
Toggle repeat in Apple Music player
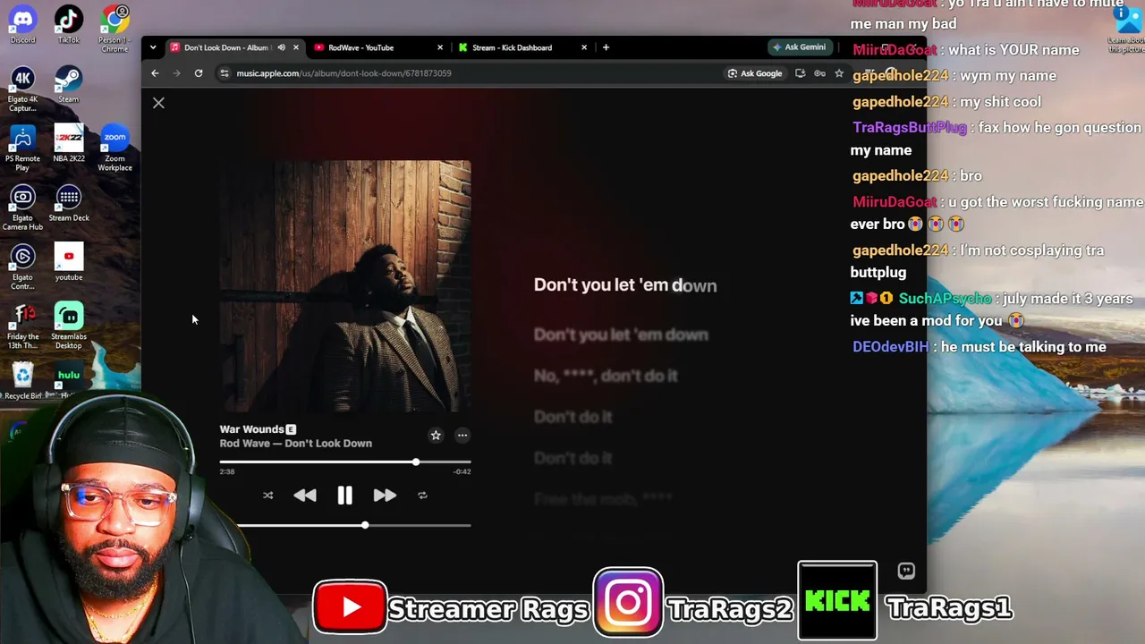pos(422,496)
